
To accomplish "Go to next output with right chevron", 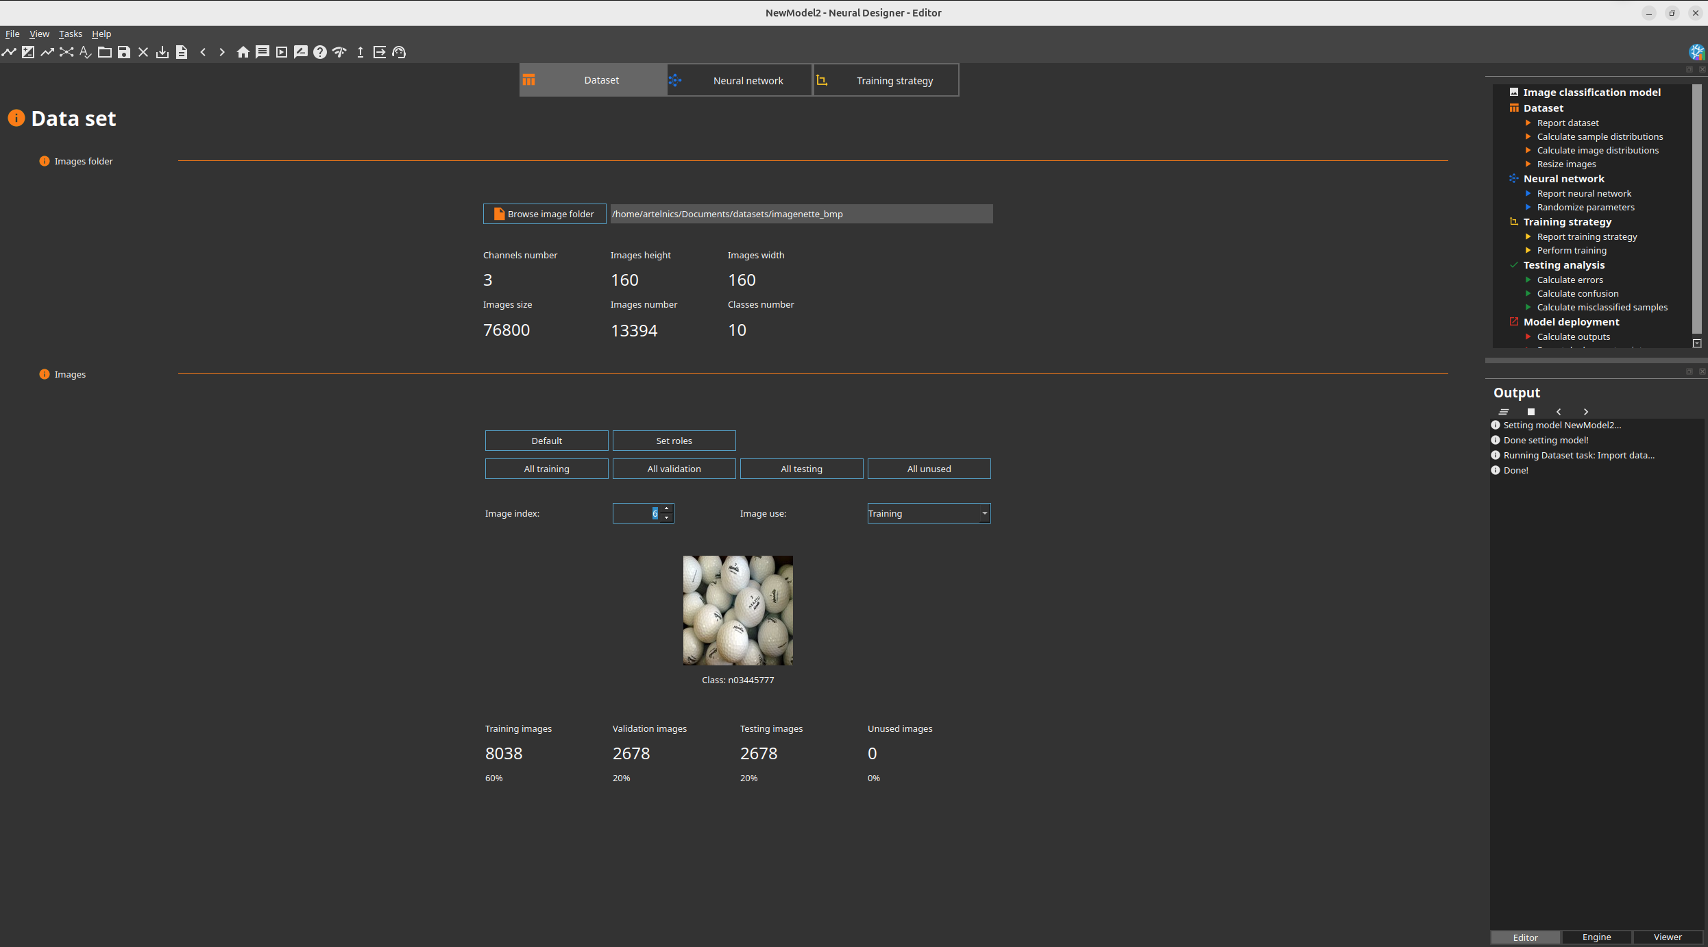I will (x=1586, y=412).
